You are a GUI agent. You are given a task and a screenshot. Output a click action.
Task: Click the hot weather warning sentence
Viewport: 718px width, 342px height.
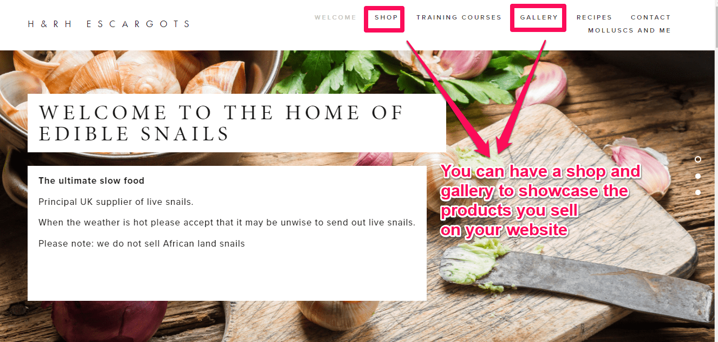[227, 222]
